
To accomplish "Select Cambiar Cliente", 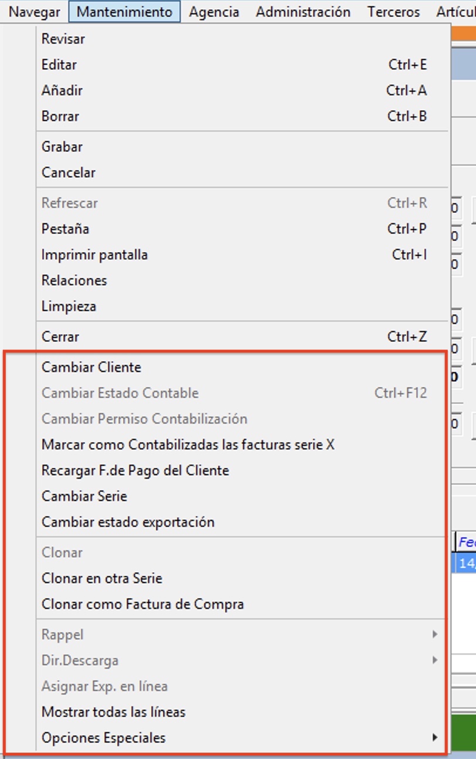I will point(91,368).
